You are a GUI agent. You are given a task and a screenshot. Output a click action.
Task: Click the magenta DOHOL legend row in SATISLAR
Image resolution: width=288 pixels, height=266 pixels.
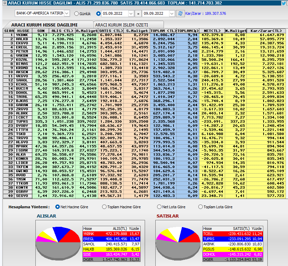[x=233, y=254]
